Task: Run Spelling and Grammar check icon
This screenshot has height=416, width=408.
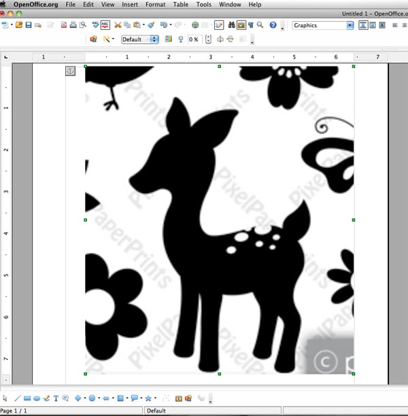Action: coord(95,25)
